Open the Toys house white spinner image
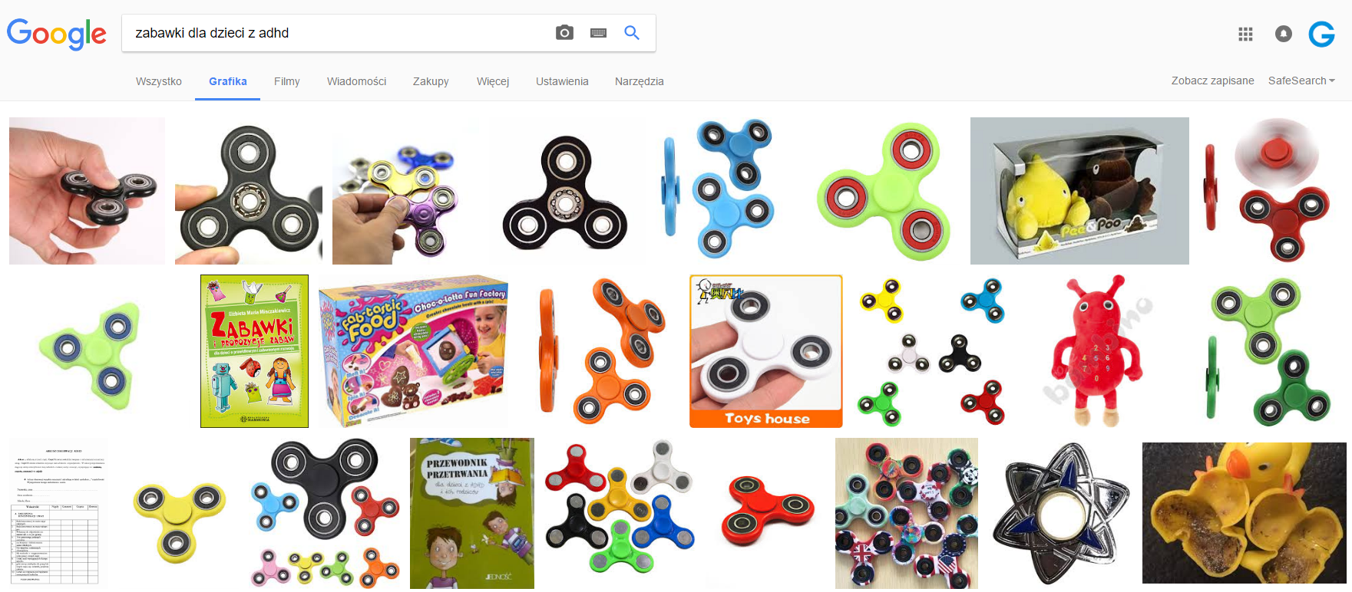Viewport: 1352px width, 592px height. 766,351
